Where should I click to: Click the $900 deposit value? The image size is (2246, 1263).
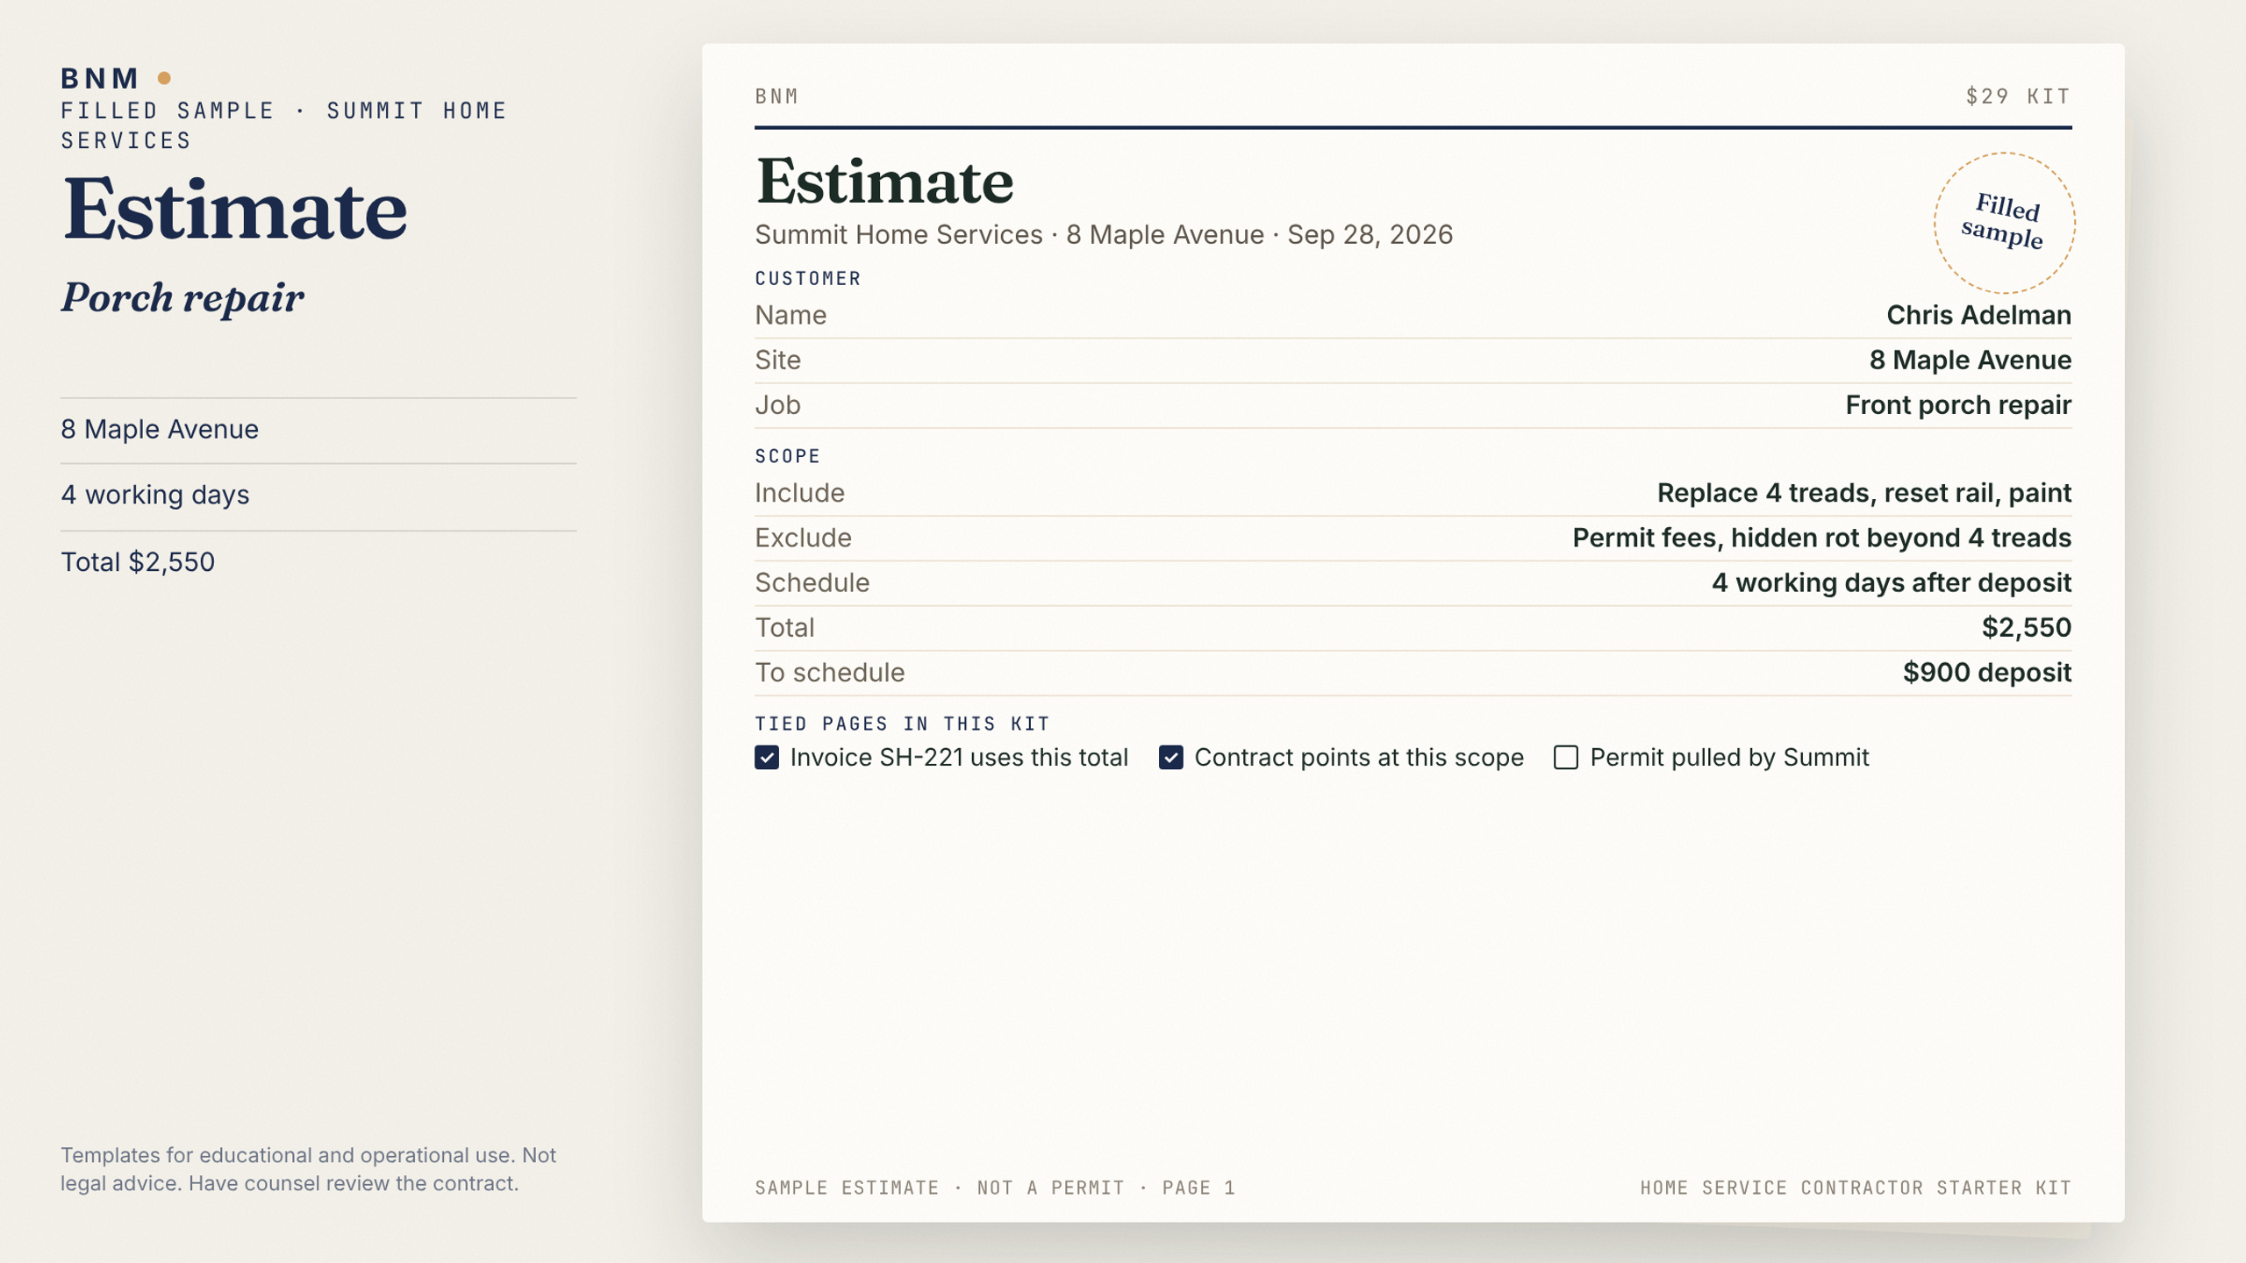(1986, 672)
